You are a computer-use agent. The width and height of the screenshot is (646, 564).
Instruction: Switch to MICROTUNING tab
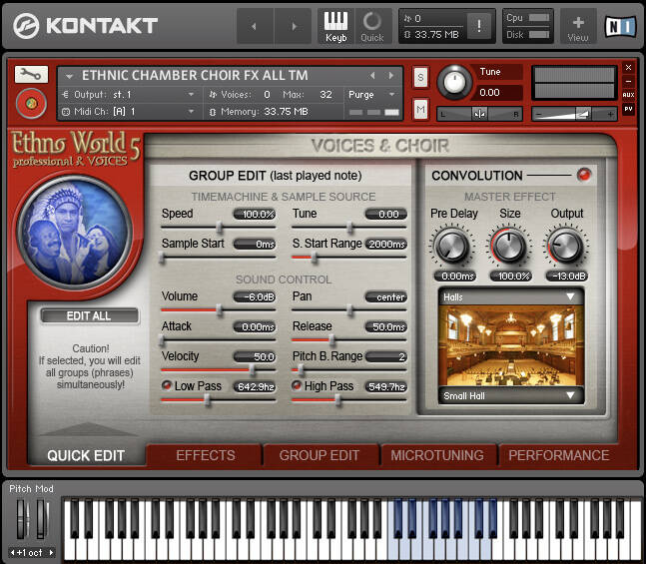(437, 455)
